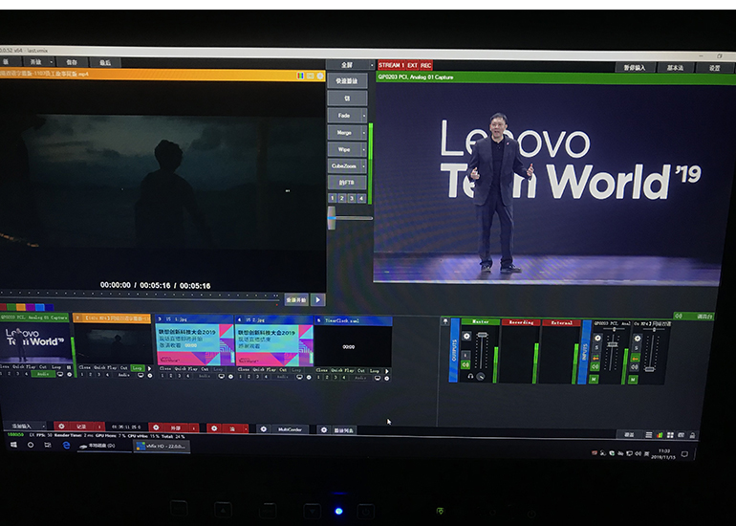736x526 pixels.
Task: Click the External bus header label
Action: (x=561, y=322)
